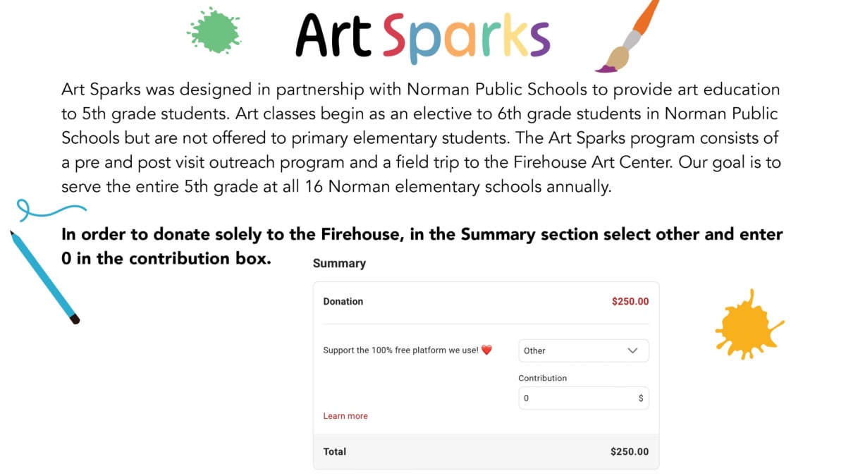Image resolution: width=846 pixels, height=476 pixels.
Task: Click the dropdown chevron arrow beside Other
Action: (x=632, y=350)
